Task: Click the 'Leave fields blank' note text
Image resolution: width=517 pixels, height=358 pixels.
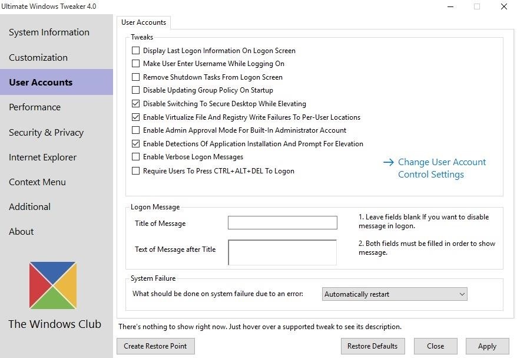Action: (x=424, y=221)
